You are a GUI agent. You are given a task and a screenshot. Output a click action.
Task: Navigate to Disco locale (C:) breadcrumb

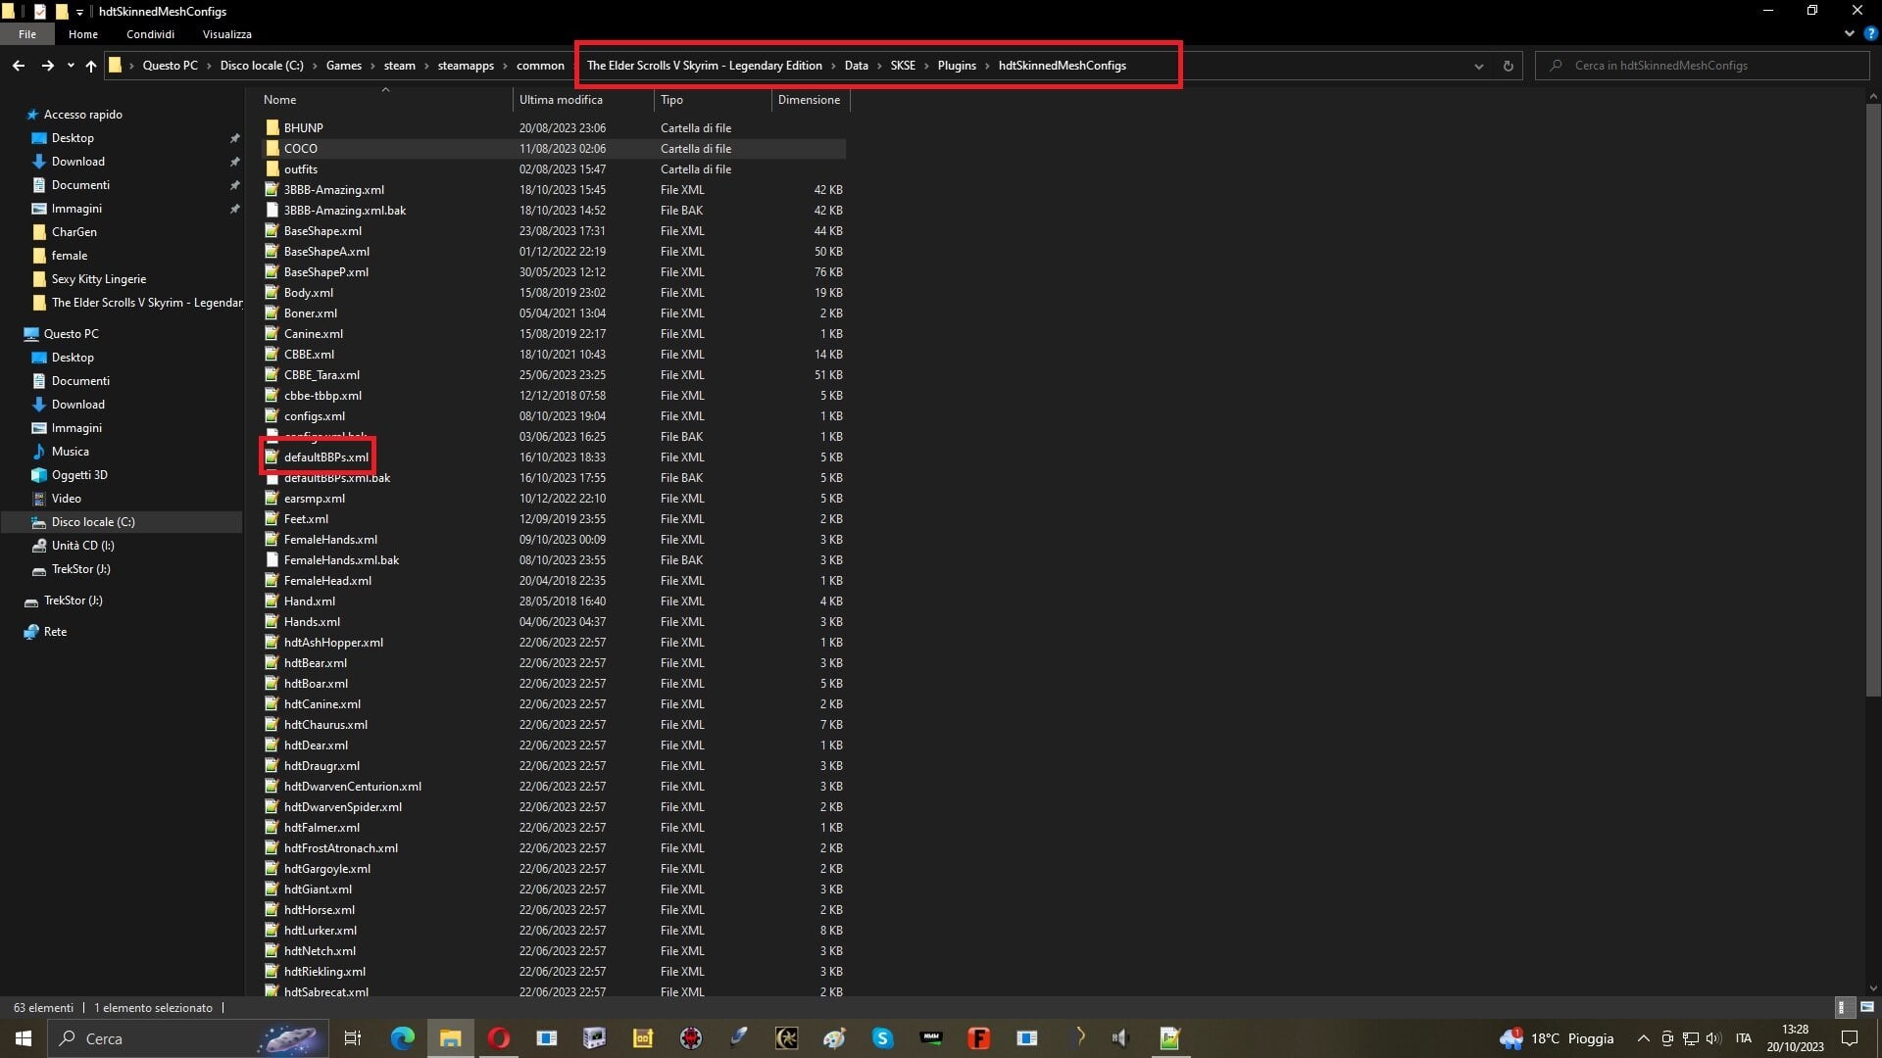click(262, 66)
